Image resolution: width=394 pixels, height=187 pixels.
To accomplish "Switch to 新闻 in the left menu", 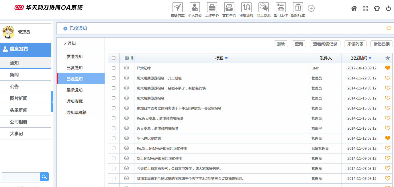I will tap(14, 75).
